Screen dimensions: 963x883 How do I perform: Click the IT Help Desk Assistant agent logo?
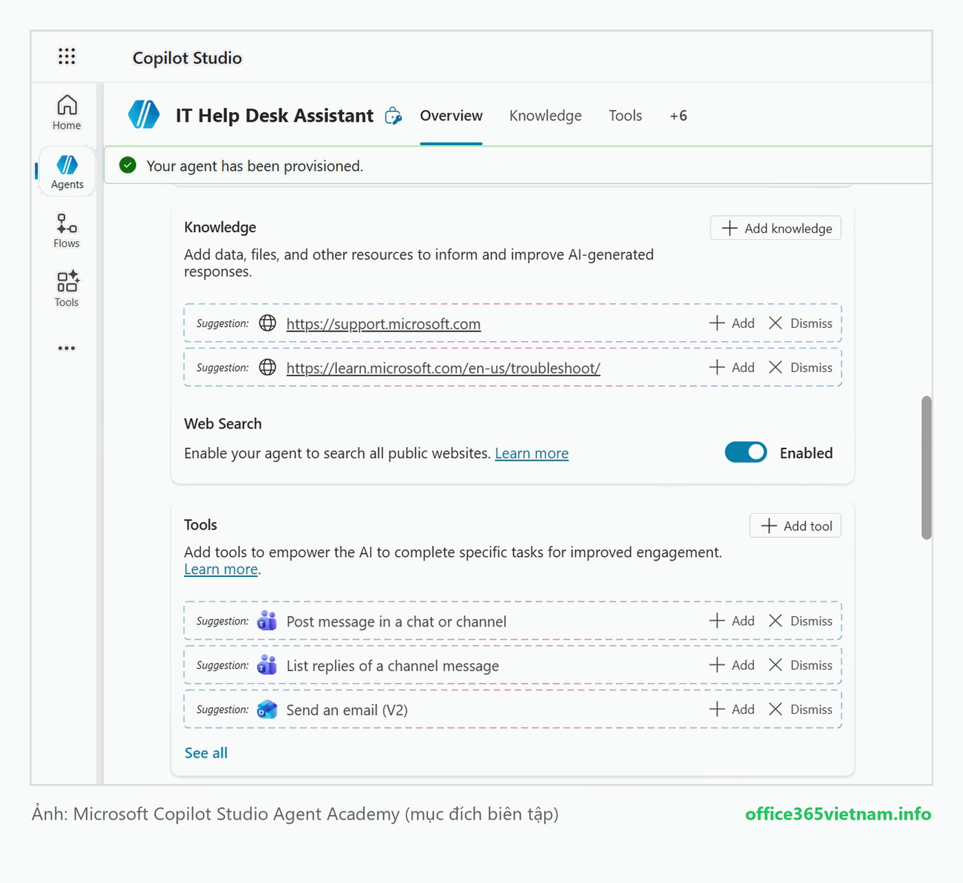click(x=144, y=115)
